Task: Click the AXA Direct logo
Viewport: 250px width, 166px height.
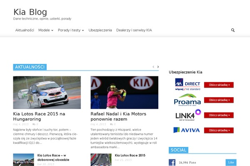Action: [x=187, y=84]
